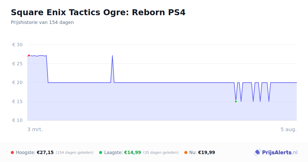Click the green Laagste legend dot
Screen dimensions: 308x162
point(101,152)
